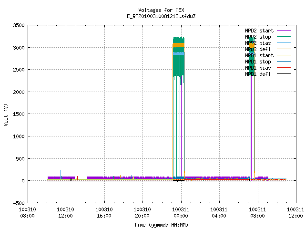Click the 'NPD2 start' legend label
The image size is (305, 229).
(259, 31)
